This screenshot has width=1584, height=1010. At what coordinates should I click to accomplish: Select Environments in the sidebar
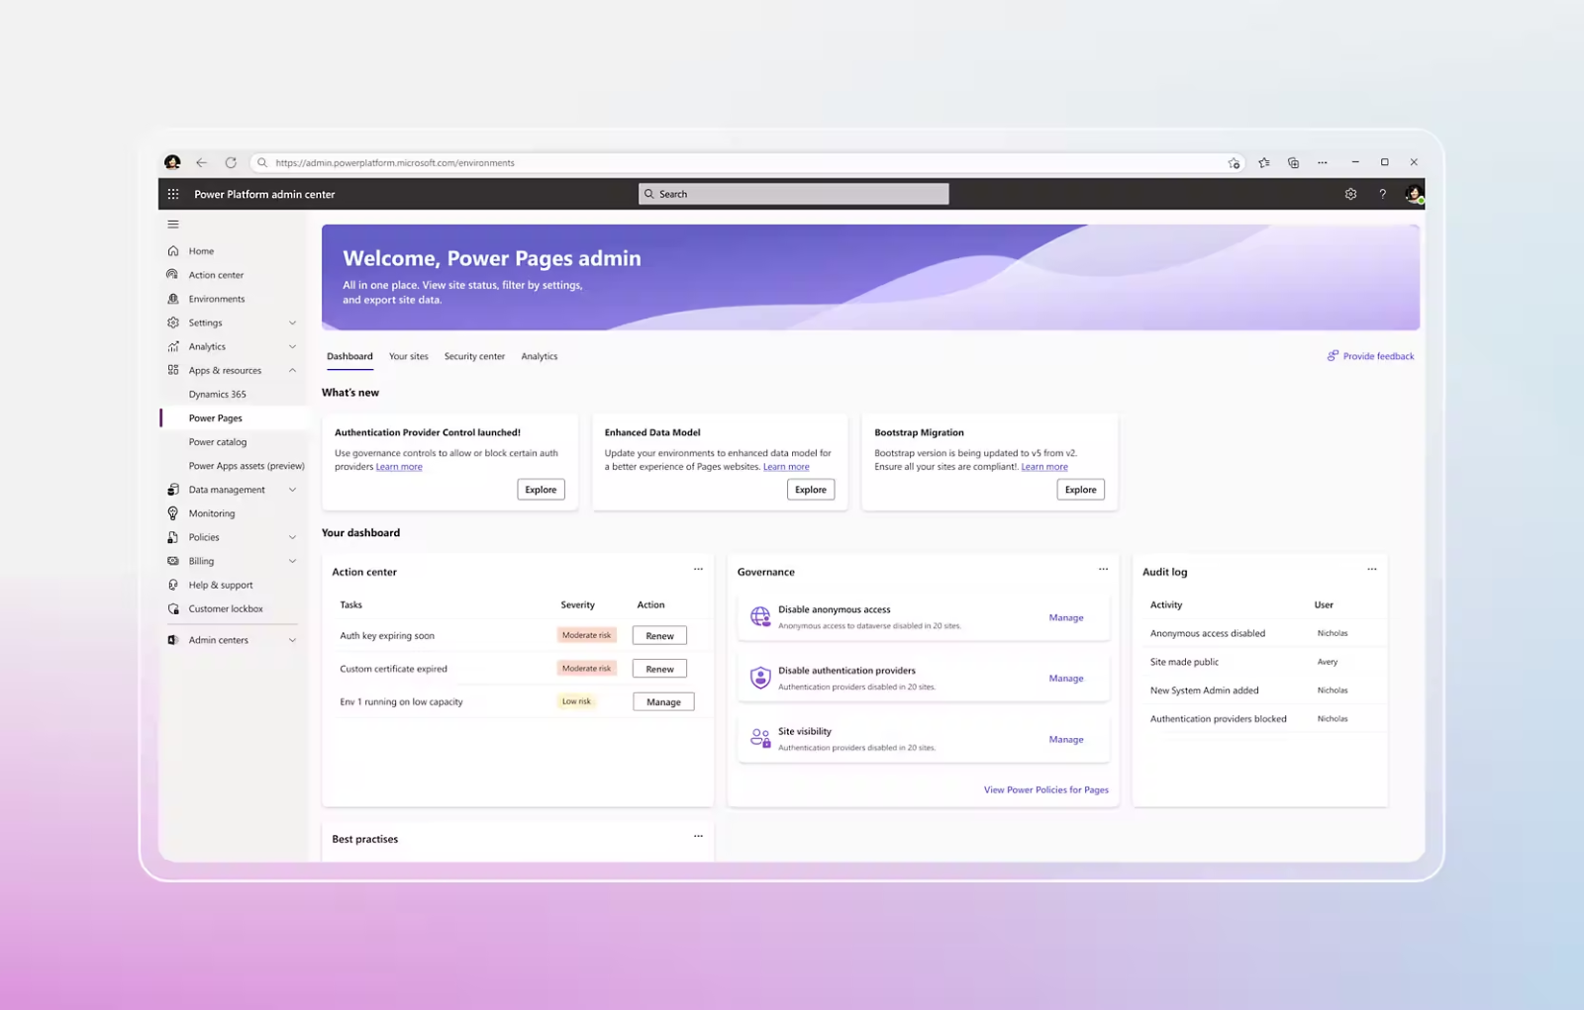coord(216,298)
